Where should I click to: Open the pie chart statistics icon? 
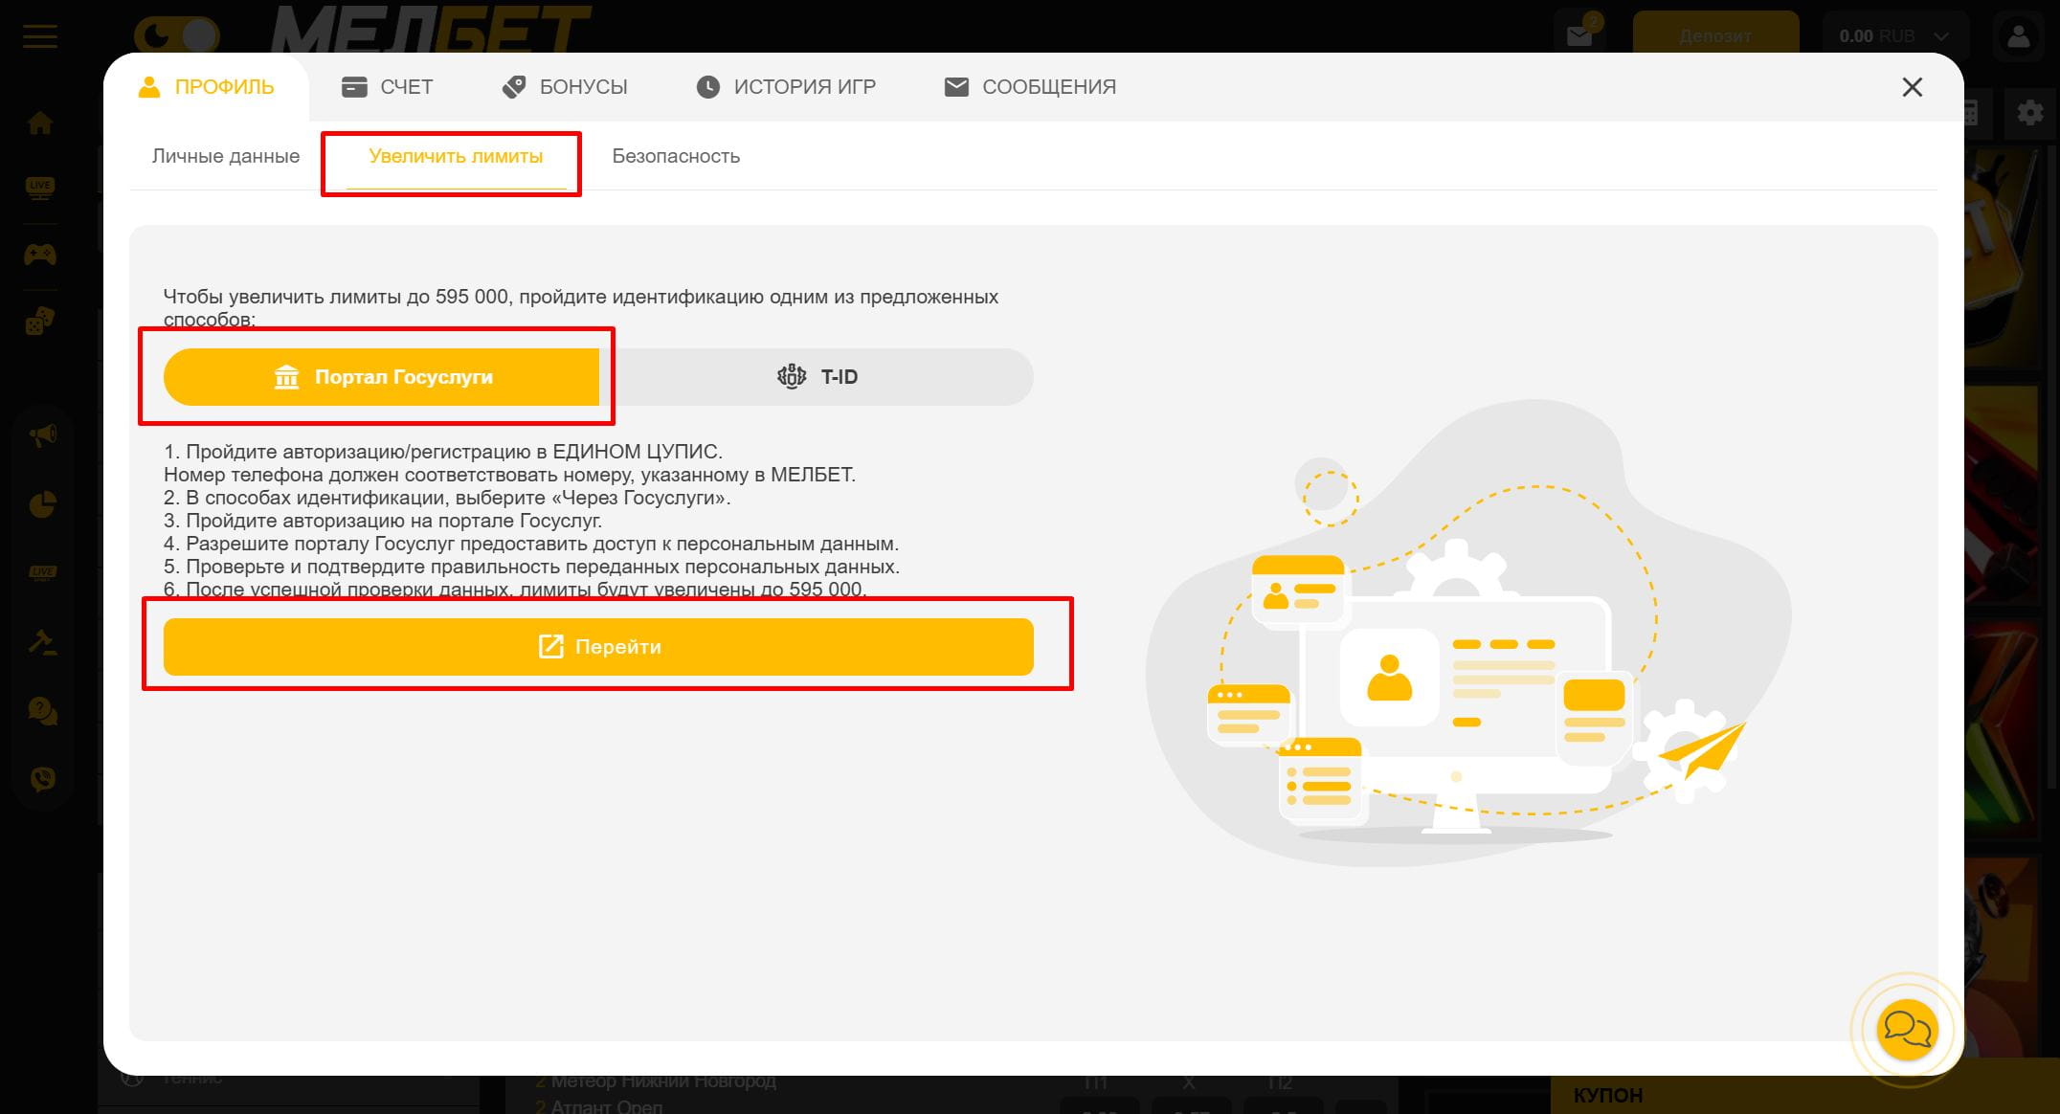[x=42, y=504]
